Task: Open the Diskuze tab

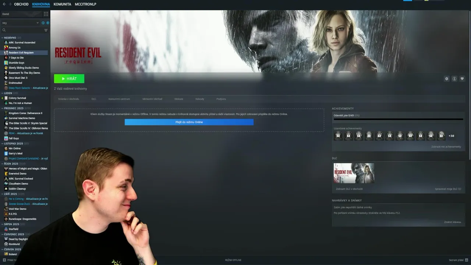Action: click(x=179, y=99)
